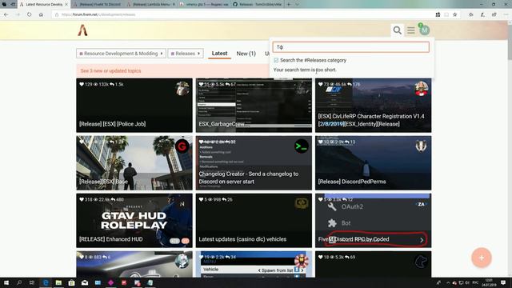The width and height of the screenshot is (512, 288).
Task: Expand the Releases category dropdown
Action: click(x=186, y=54)
